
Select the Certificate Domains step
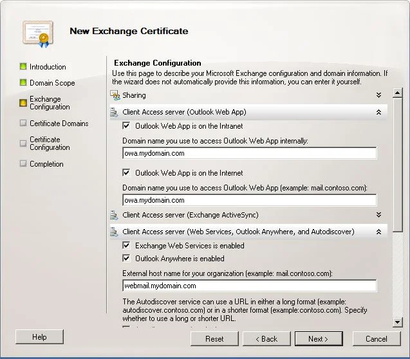pyautogui.click(x=59, y=124)
